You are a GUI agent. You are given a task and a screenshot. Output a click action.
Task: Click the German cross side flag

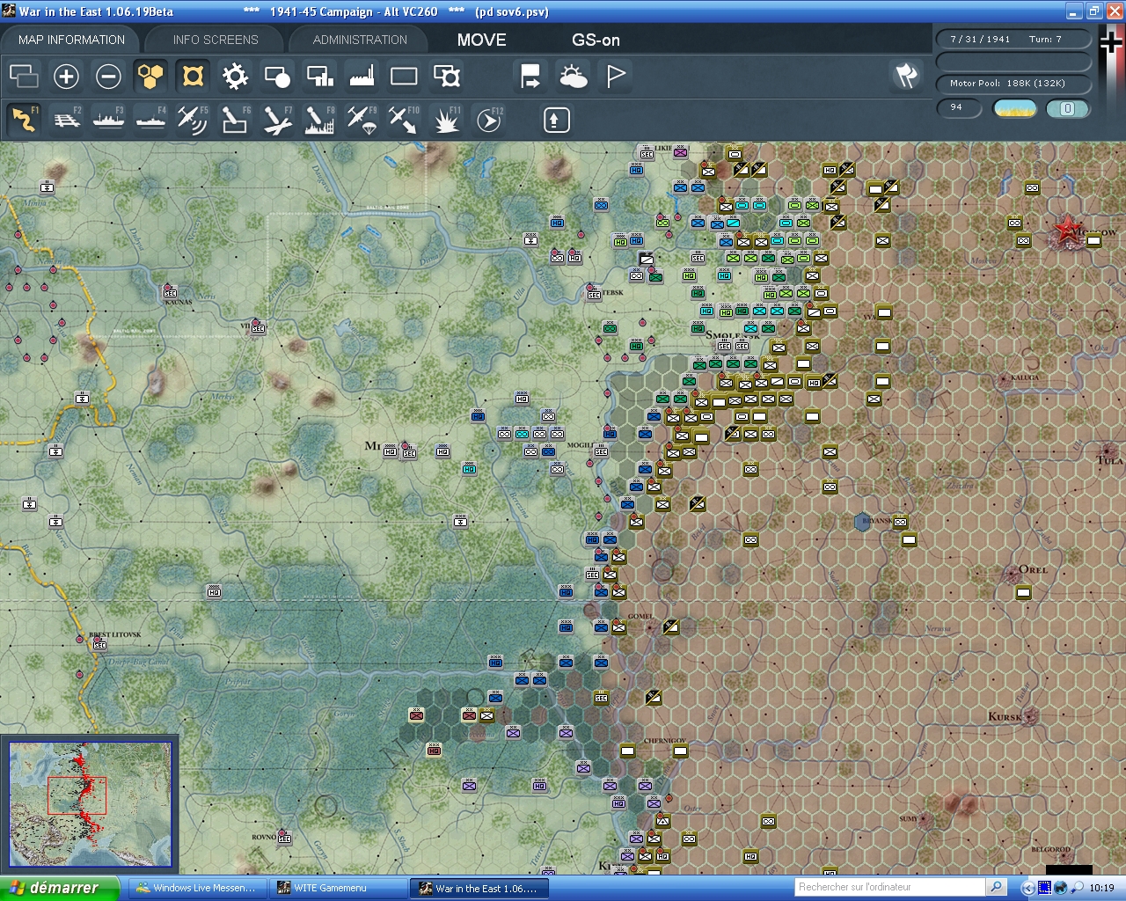(1111, 44)
